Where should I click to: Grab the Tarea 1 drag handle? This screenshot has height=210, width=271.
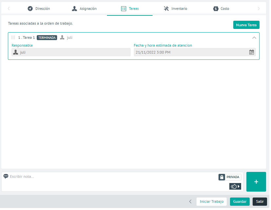click(13, 37)
